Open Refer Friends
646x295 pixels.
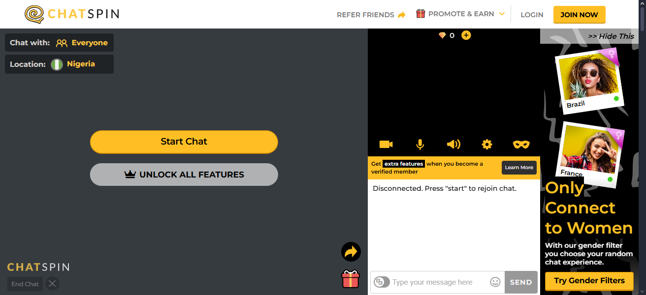(371, 14)
